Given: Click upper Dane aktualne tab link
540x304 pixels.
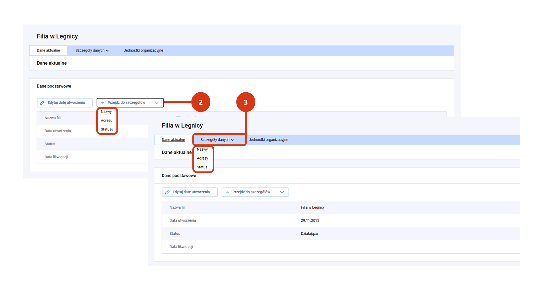Looking at the screenshot, I should (48, 51).
